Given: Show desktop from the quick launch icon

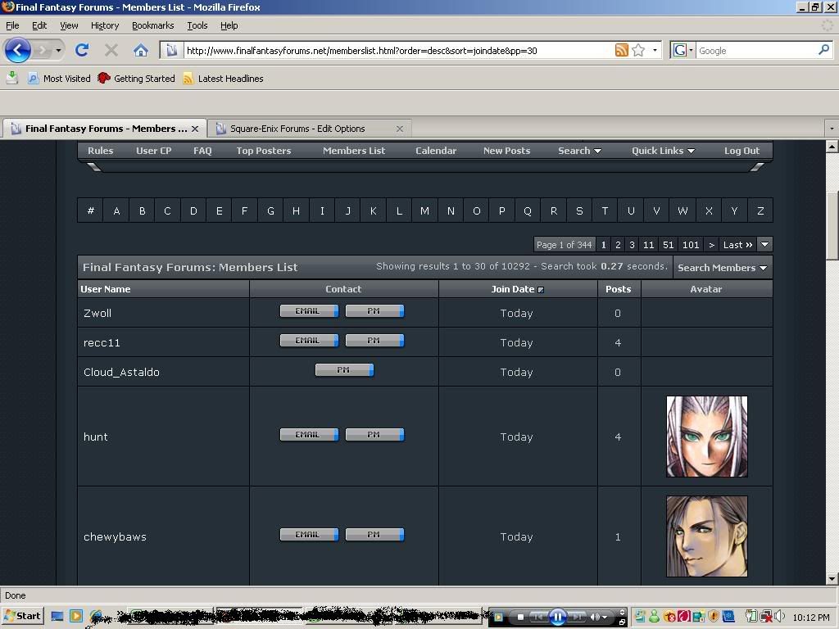Looking at the screenshot, I should [57, 616].
